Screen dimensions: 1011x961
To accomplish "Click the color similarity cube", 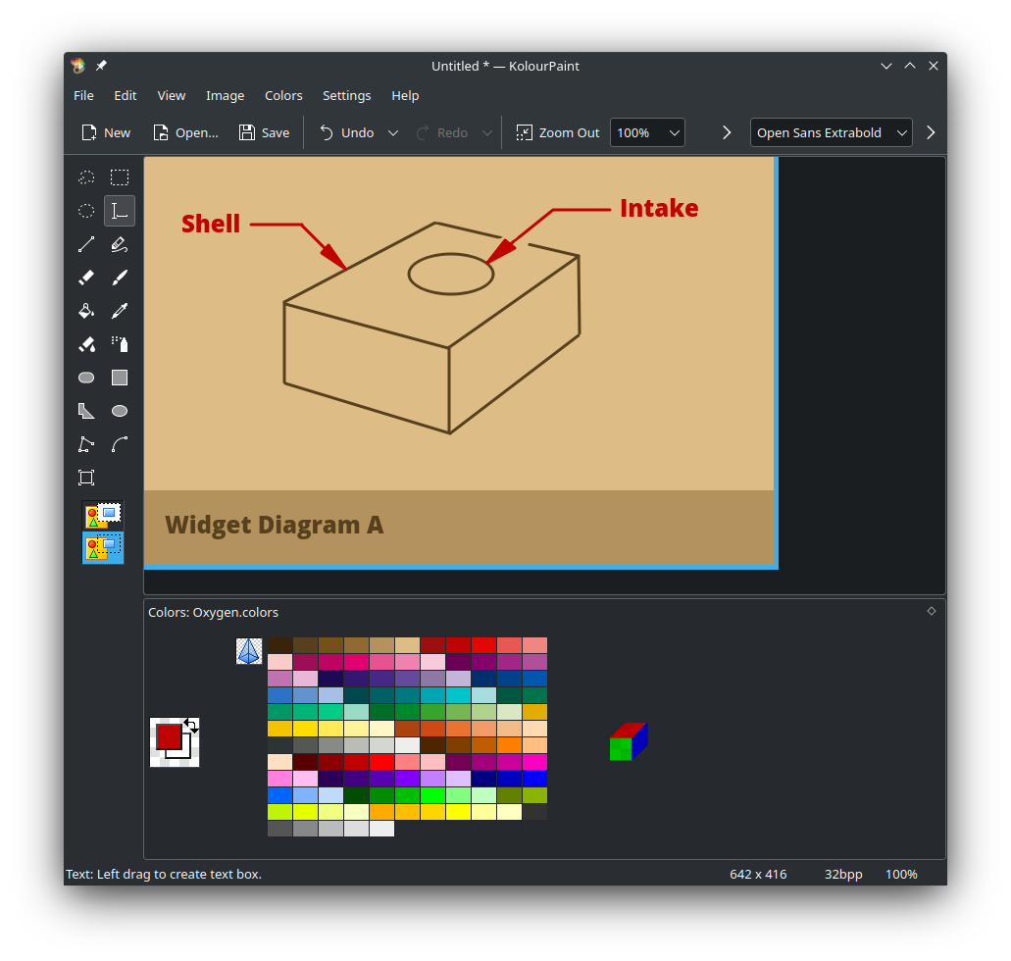I will pos(629,742).
